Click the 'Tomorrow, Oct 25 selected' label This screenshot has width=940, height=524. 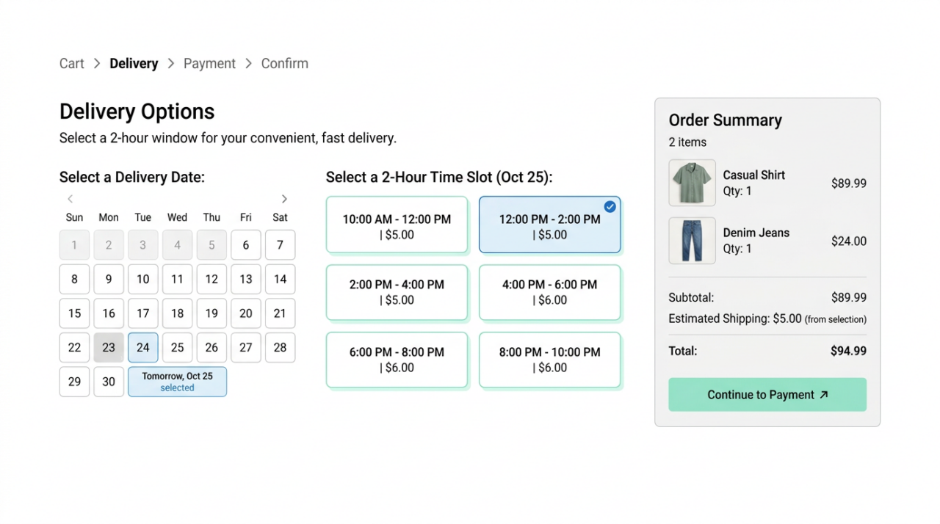coord(177,382)
